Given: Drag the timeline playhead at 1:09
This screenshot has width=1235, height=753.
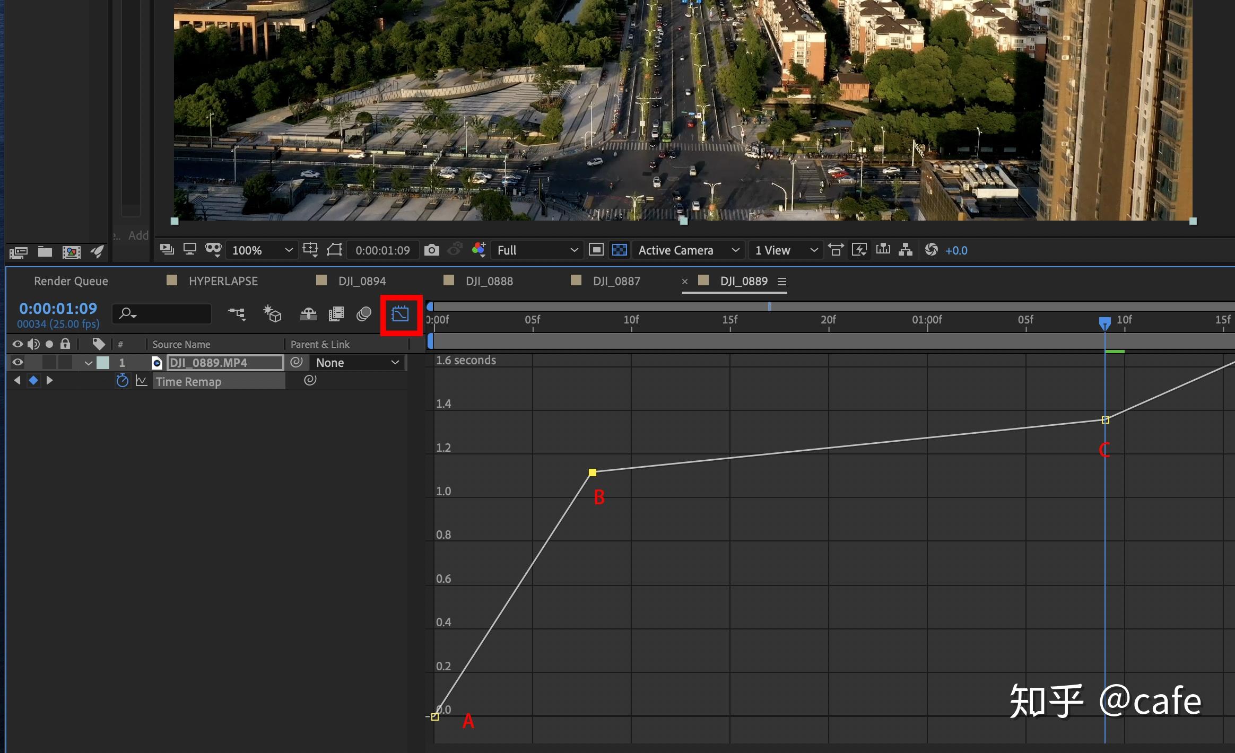Looking at the screenshot, I should [1106, 319].
